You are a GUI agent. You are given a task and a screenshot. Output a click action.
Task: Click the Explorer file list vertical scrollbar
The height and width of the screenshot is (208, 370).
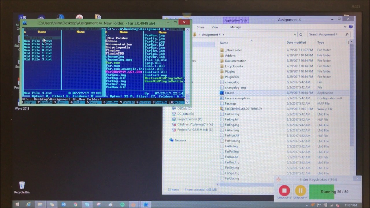[352, 95]
